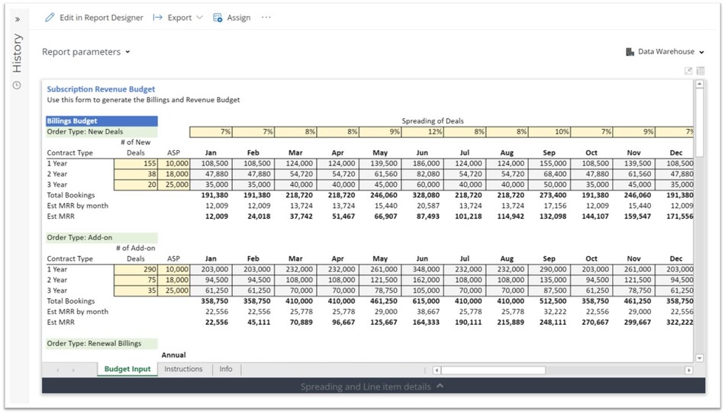Click Edit in Report Designer pencil

[x=50, y=18]
